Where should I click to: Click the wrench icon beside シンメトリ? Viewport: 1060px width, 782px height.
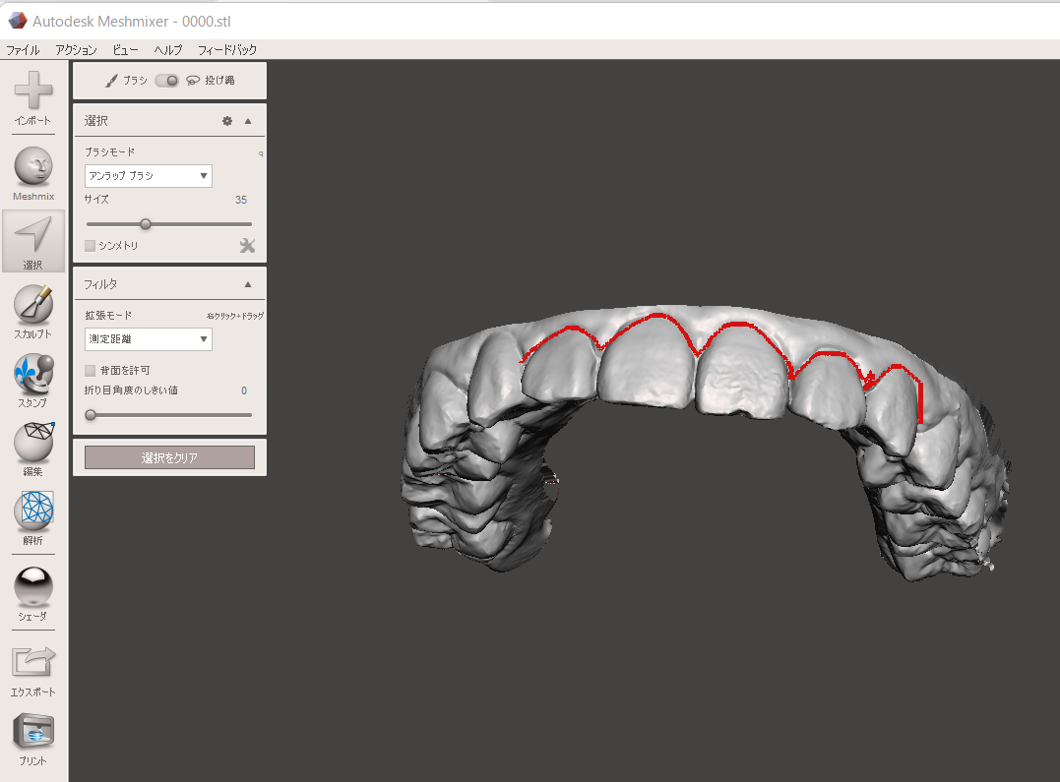[247, 245]
